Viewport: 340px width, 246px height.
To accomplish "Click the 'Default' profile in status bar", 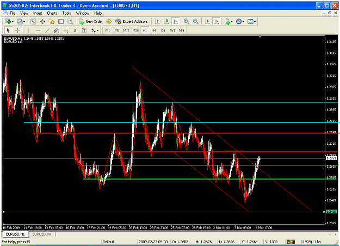I will coord(108,242).
